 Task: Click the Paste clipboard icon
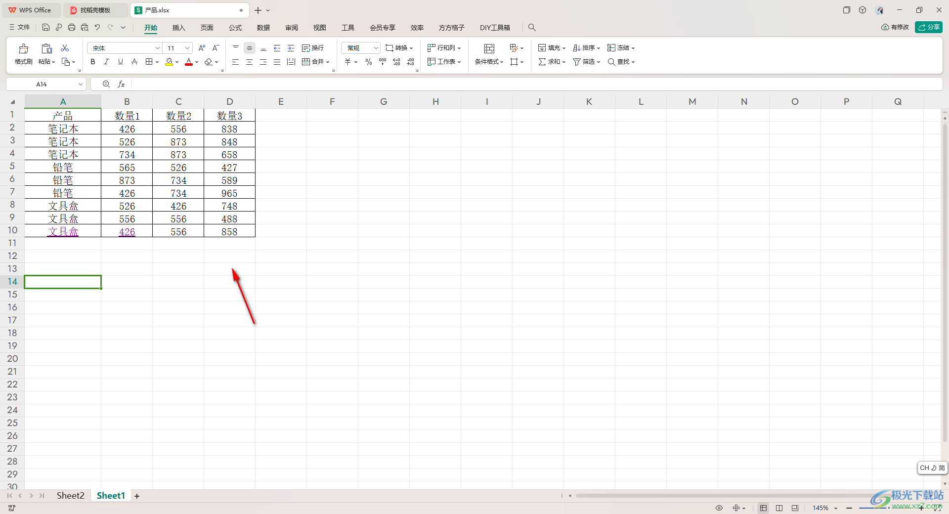coord(46,48)
